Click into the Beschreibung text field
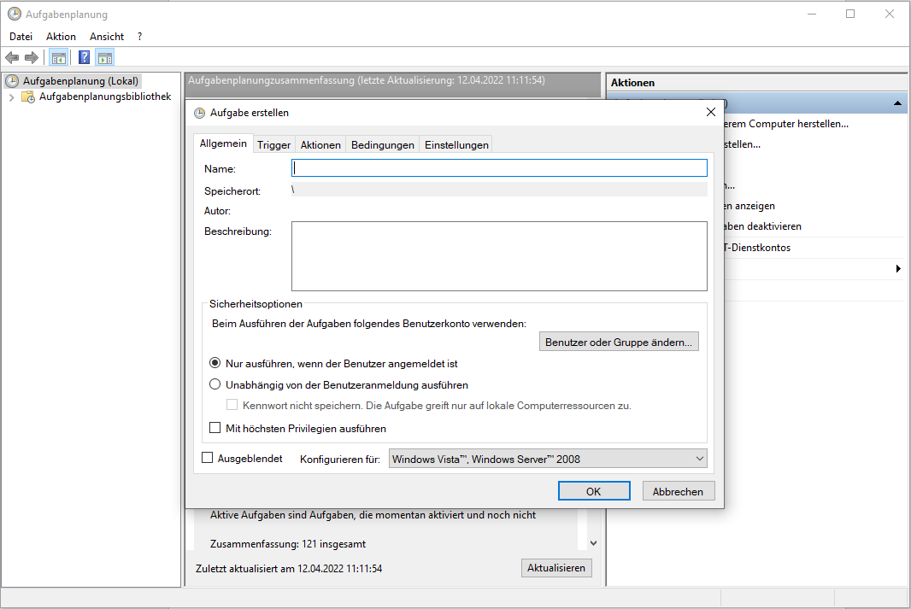 coord(499,256)
